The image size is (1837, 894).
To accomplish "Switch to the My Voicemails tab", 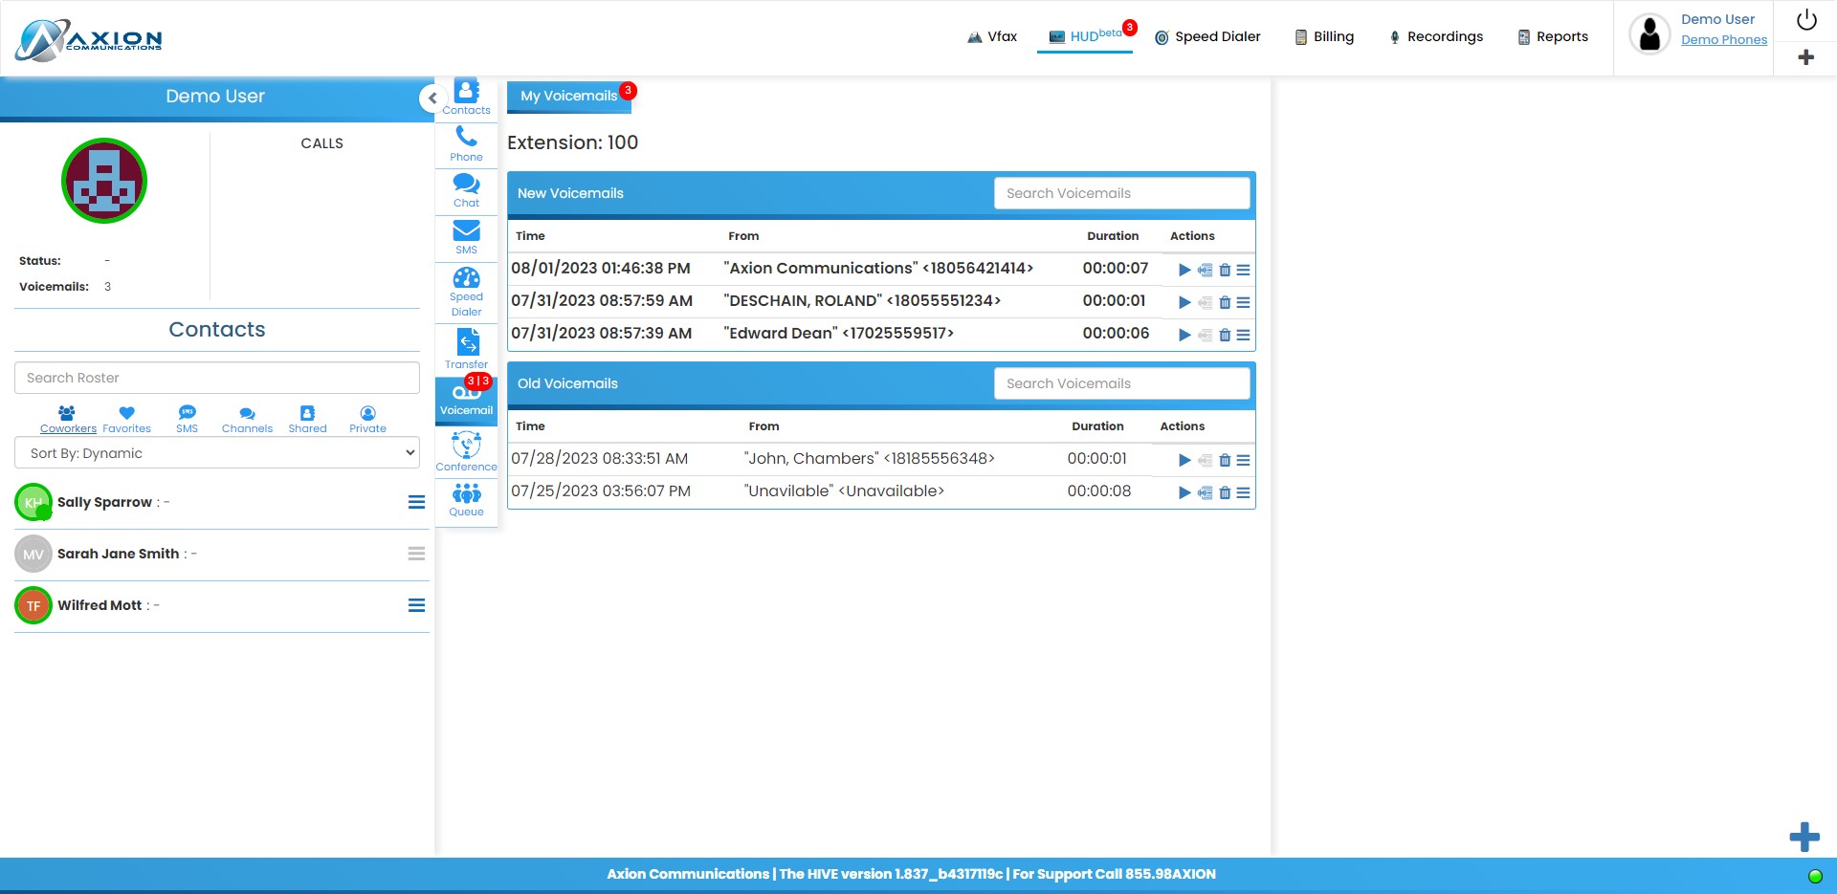I will 569,96.
